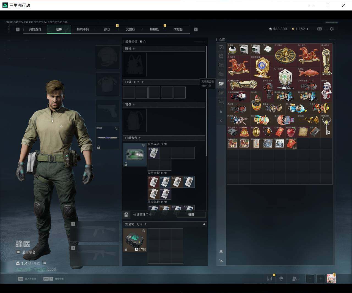
Task: Click the warehouse vertical scrollbar
Action: pos(334,154)
